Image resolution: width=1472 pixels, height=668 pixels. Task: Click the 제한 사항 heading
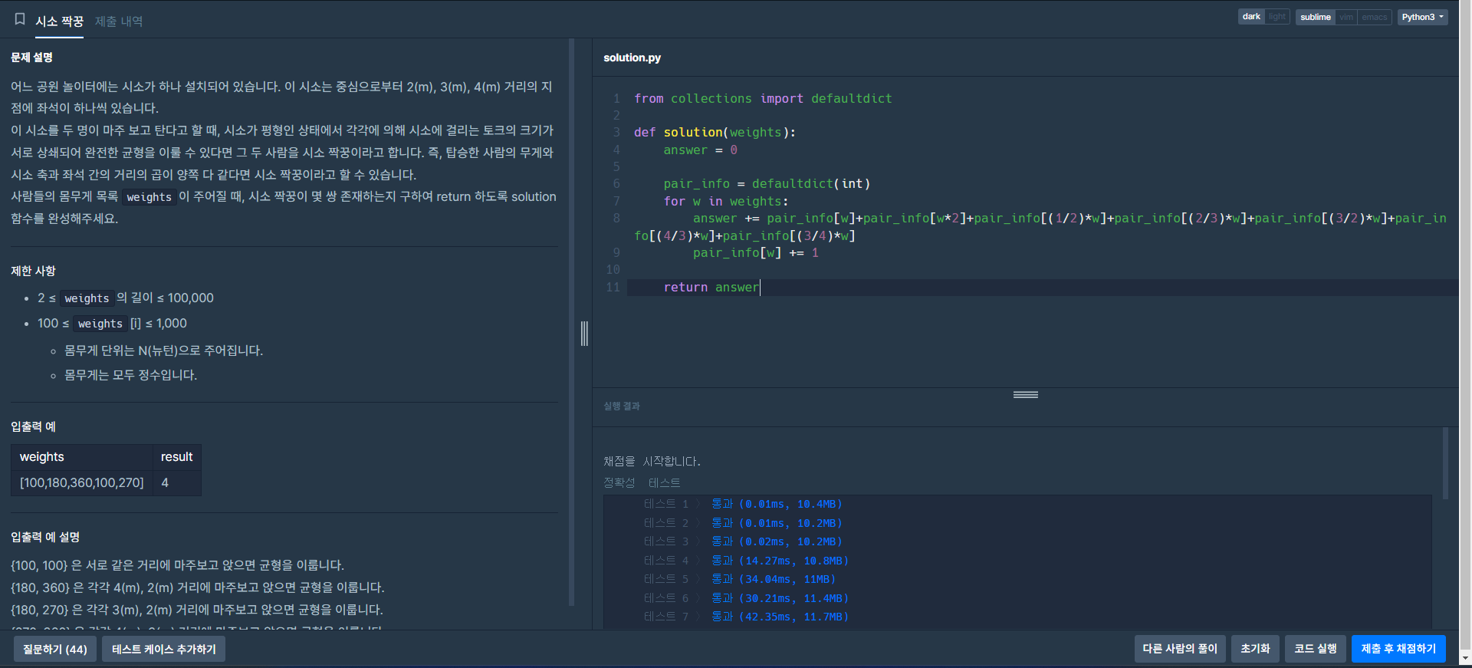point(33,271)
